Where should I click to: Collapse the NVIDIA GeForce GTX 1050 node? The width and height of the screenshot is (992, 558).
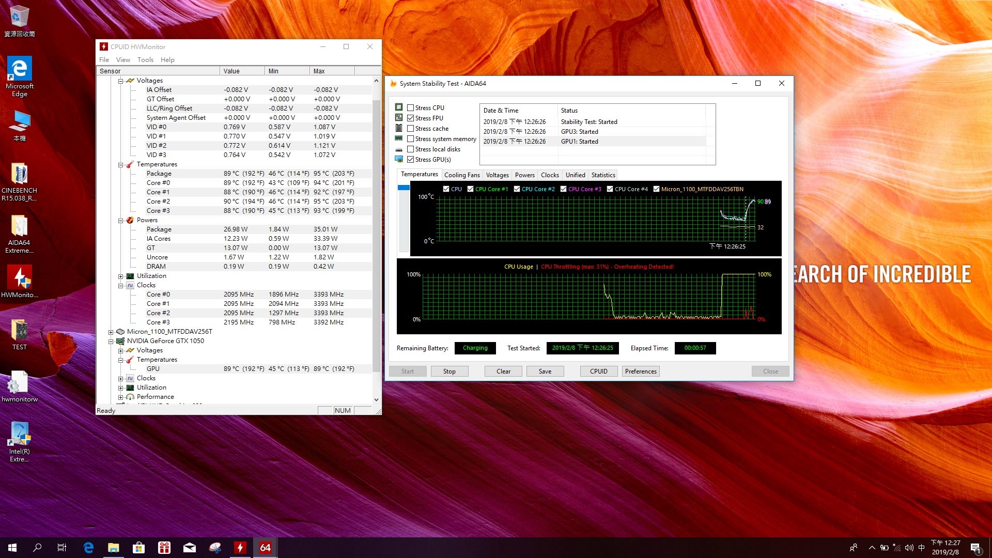click(111, 342)
